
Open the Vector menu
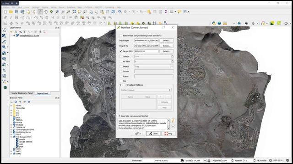pos(53,7)
